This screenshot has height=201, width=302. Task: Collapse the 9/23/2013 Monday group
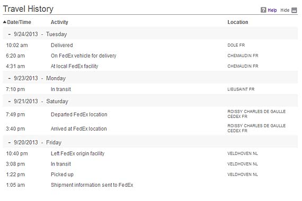(9, 78)
